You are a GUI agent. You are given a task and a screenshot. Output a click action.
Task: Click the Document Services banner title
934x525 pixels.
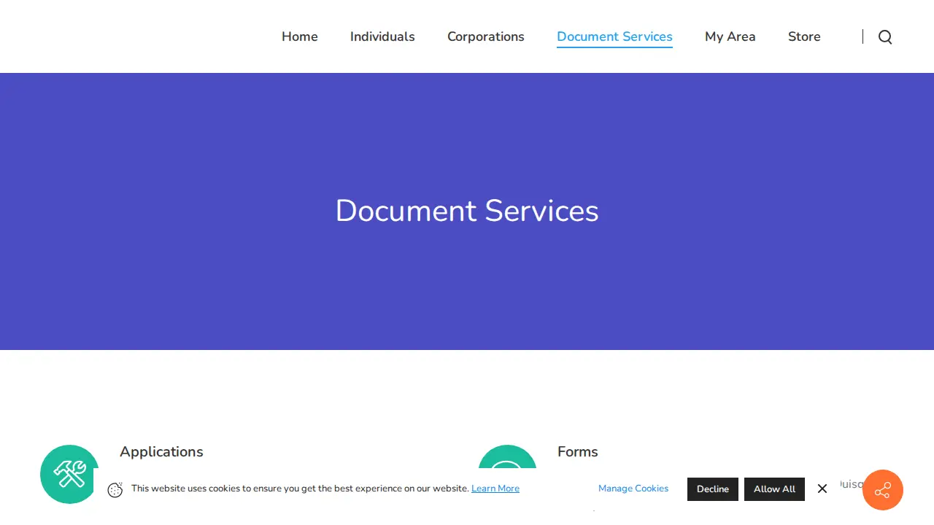click(x=467, y=211)
